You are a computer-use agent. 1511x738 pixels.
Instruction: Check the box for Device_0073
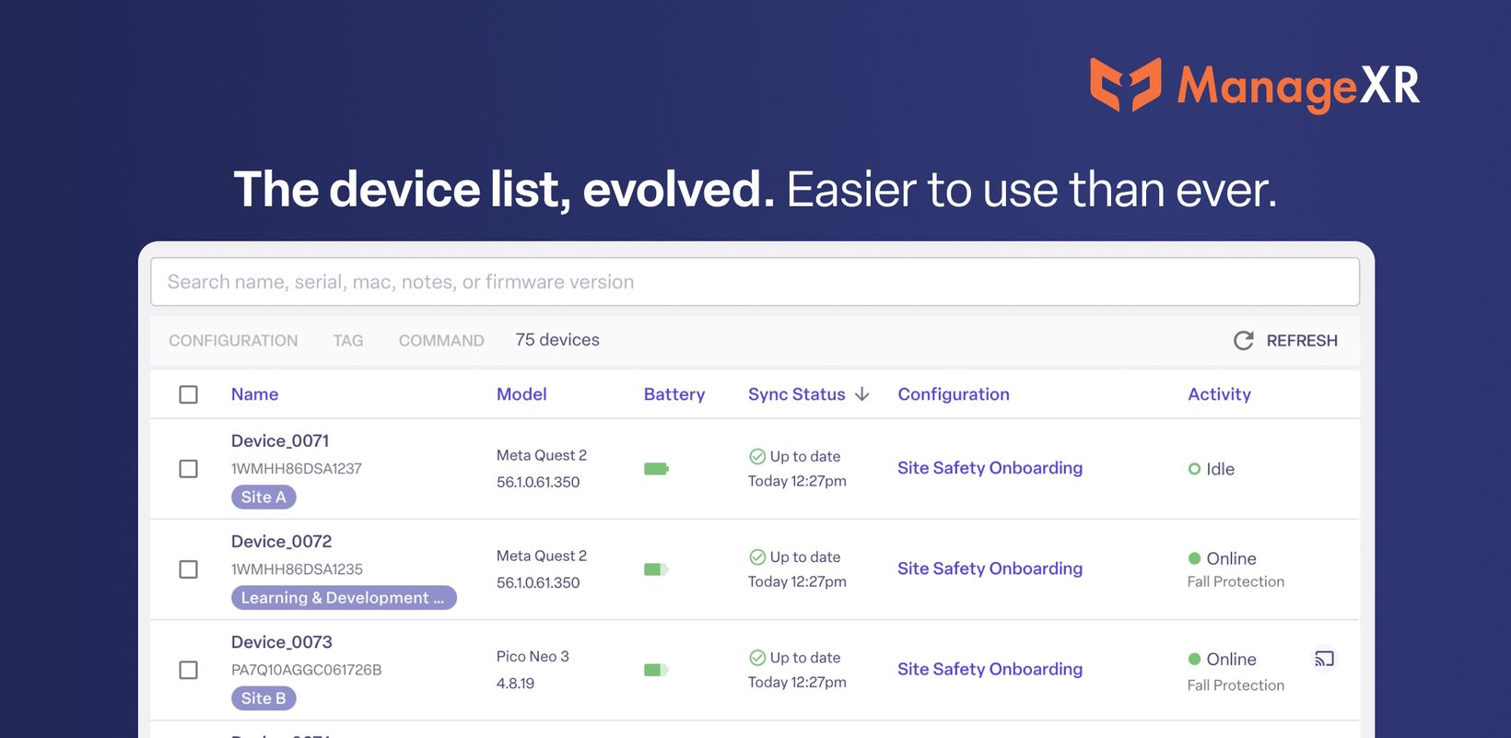point(189,670)
